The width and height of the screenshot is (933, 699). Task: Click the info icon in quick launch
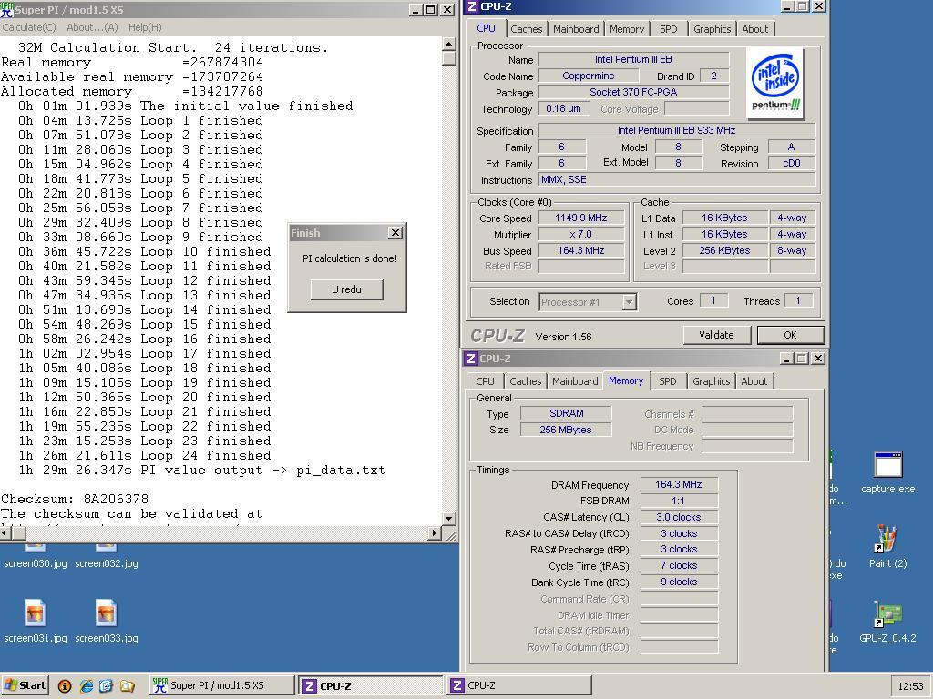pyautogui.click(x=65, y=686)
